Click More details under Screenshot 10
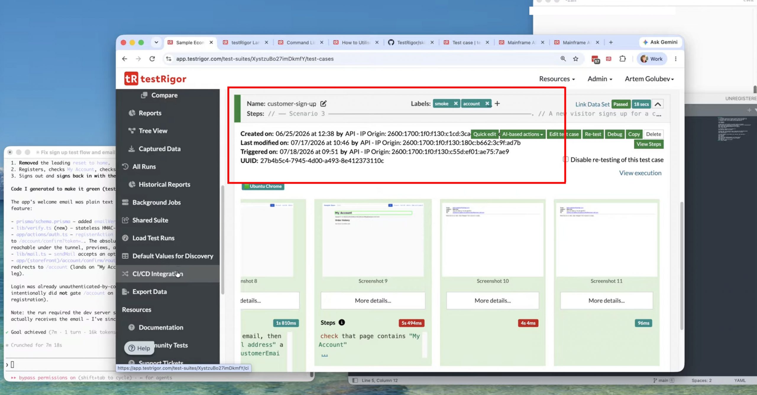 493,301
